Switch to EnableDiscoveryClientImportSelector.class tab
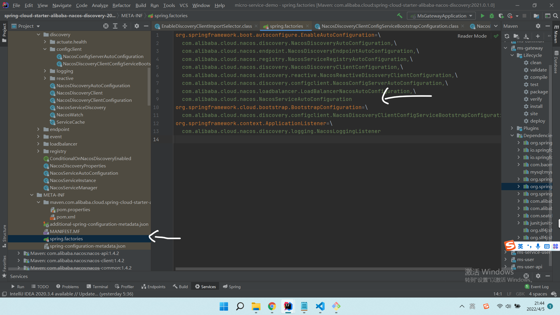 206,26
